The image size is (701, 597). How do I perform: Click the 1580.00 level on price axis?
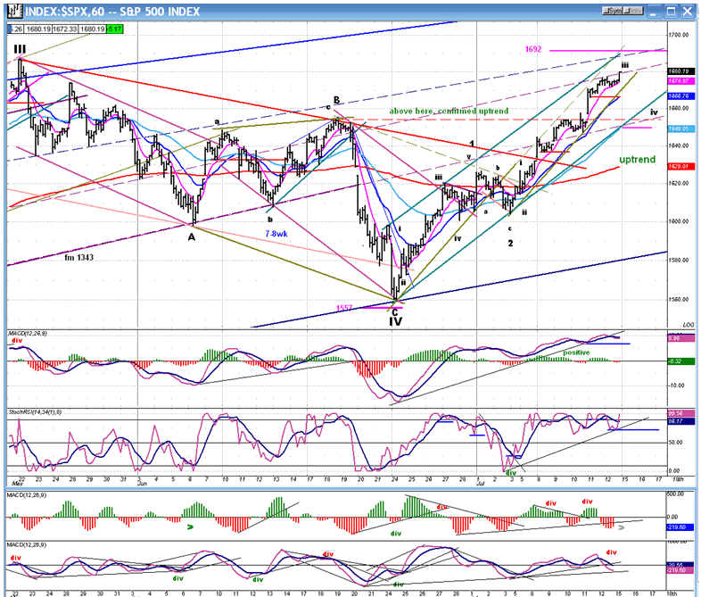coord(679,261)
